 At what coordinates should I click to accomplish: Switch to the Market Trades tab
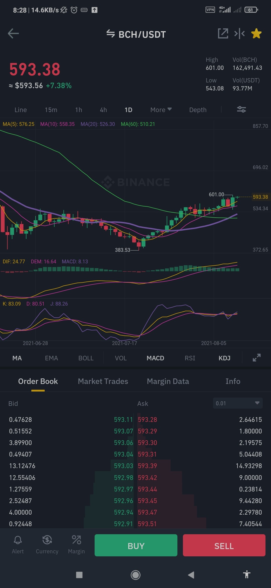[103, 381]
